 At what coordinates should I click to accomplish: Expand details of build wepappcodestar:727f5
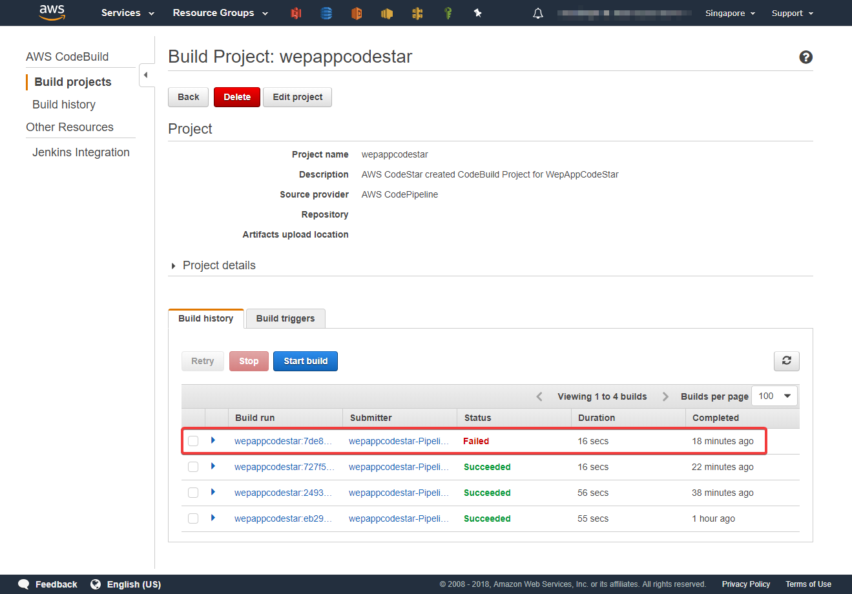coord(213,466)
